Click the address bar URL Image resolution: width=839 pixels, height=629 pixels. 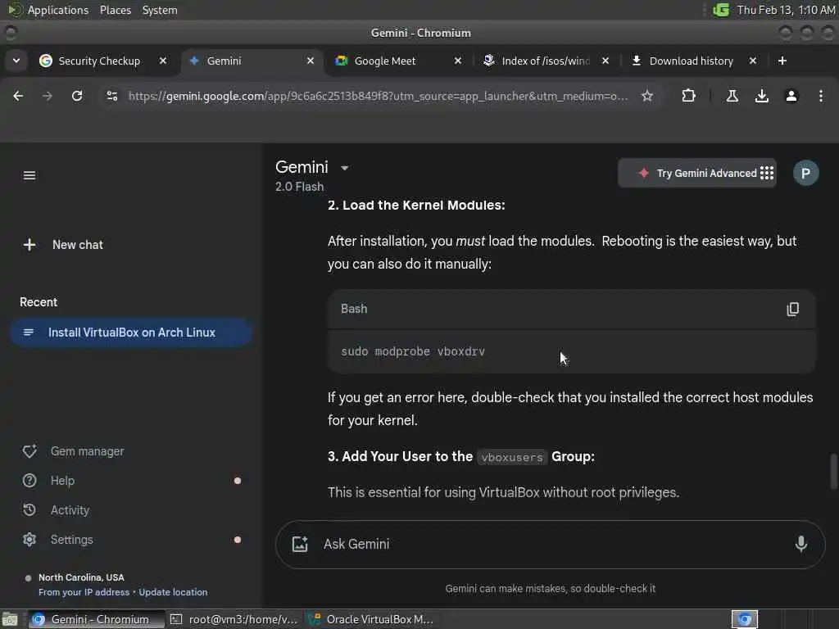coord(378,96)
